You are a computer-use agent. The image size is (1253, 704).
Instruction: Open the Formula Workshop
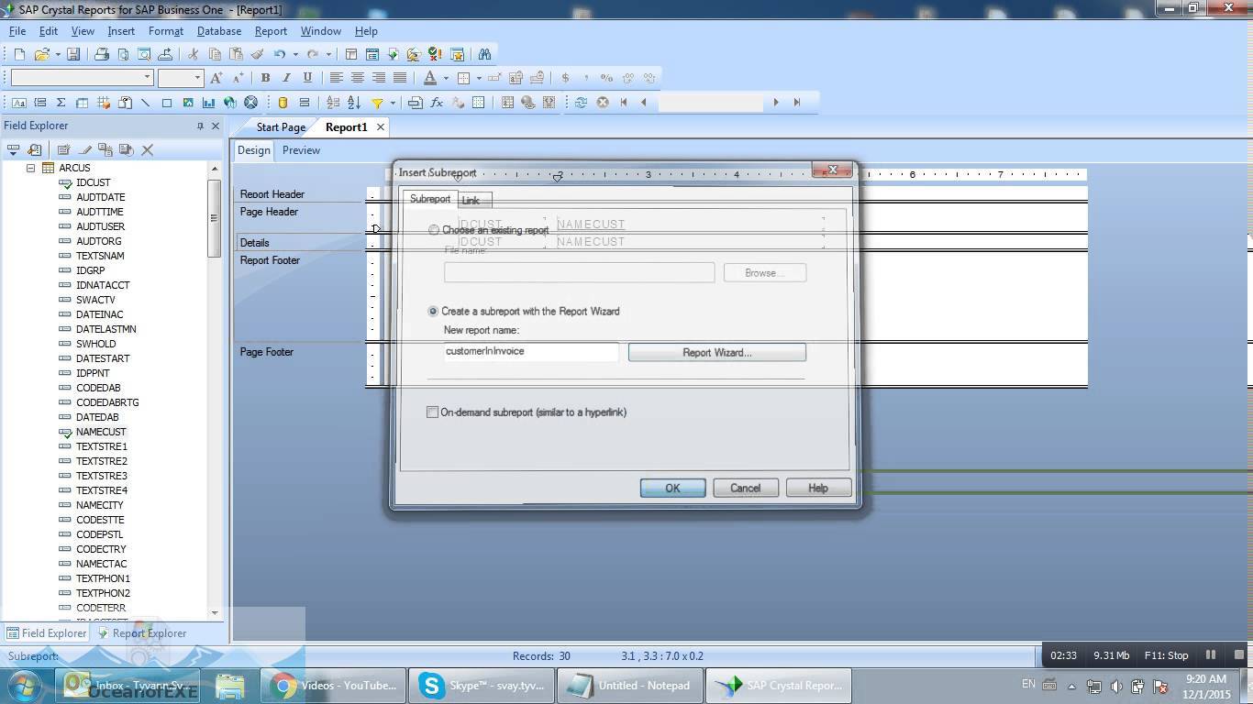pyautogui.click(x=436, y=103)
